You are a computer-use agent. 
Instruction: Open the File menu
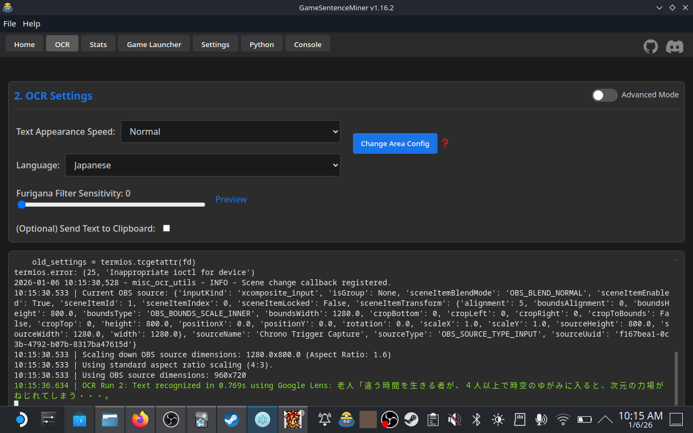[x=10, y=23]
